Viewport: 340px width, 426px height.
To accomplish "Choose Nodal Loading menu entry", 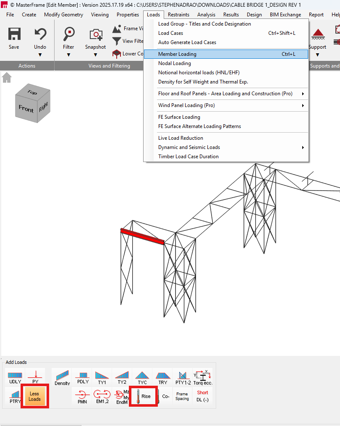I will pos(226,63).
